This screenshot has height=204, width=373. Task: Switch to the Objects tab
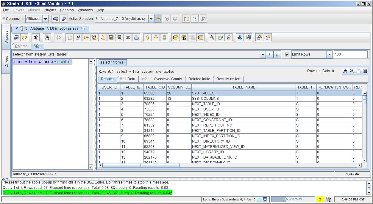pos(21,46)
